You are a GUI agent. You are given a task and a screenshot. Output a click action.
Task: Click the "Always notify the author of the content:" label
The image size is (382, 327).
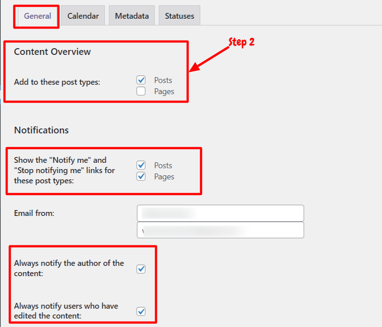[69, 268]
